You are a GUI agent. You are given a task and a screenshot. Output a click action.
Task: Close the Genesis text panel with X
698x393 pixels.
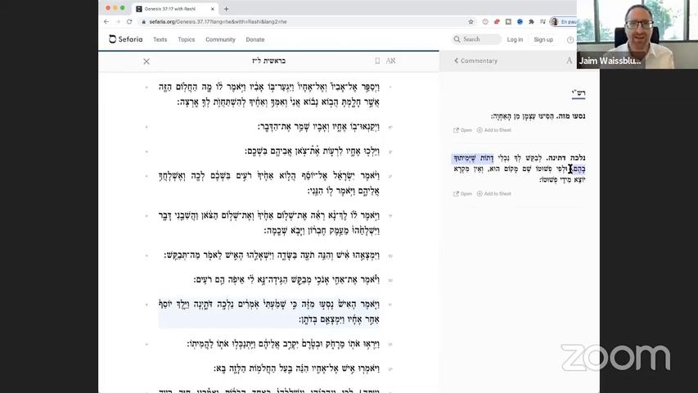tap(146, 61)
